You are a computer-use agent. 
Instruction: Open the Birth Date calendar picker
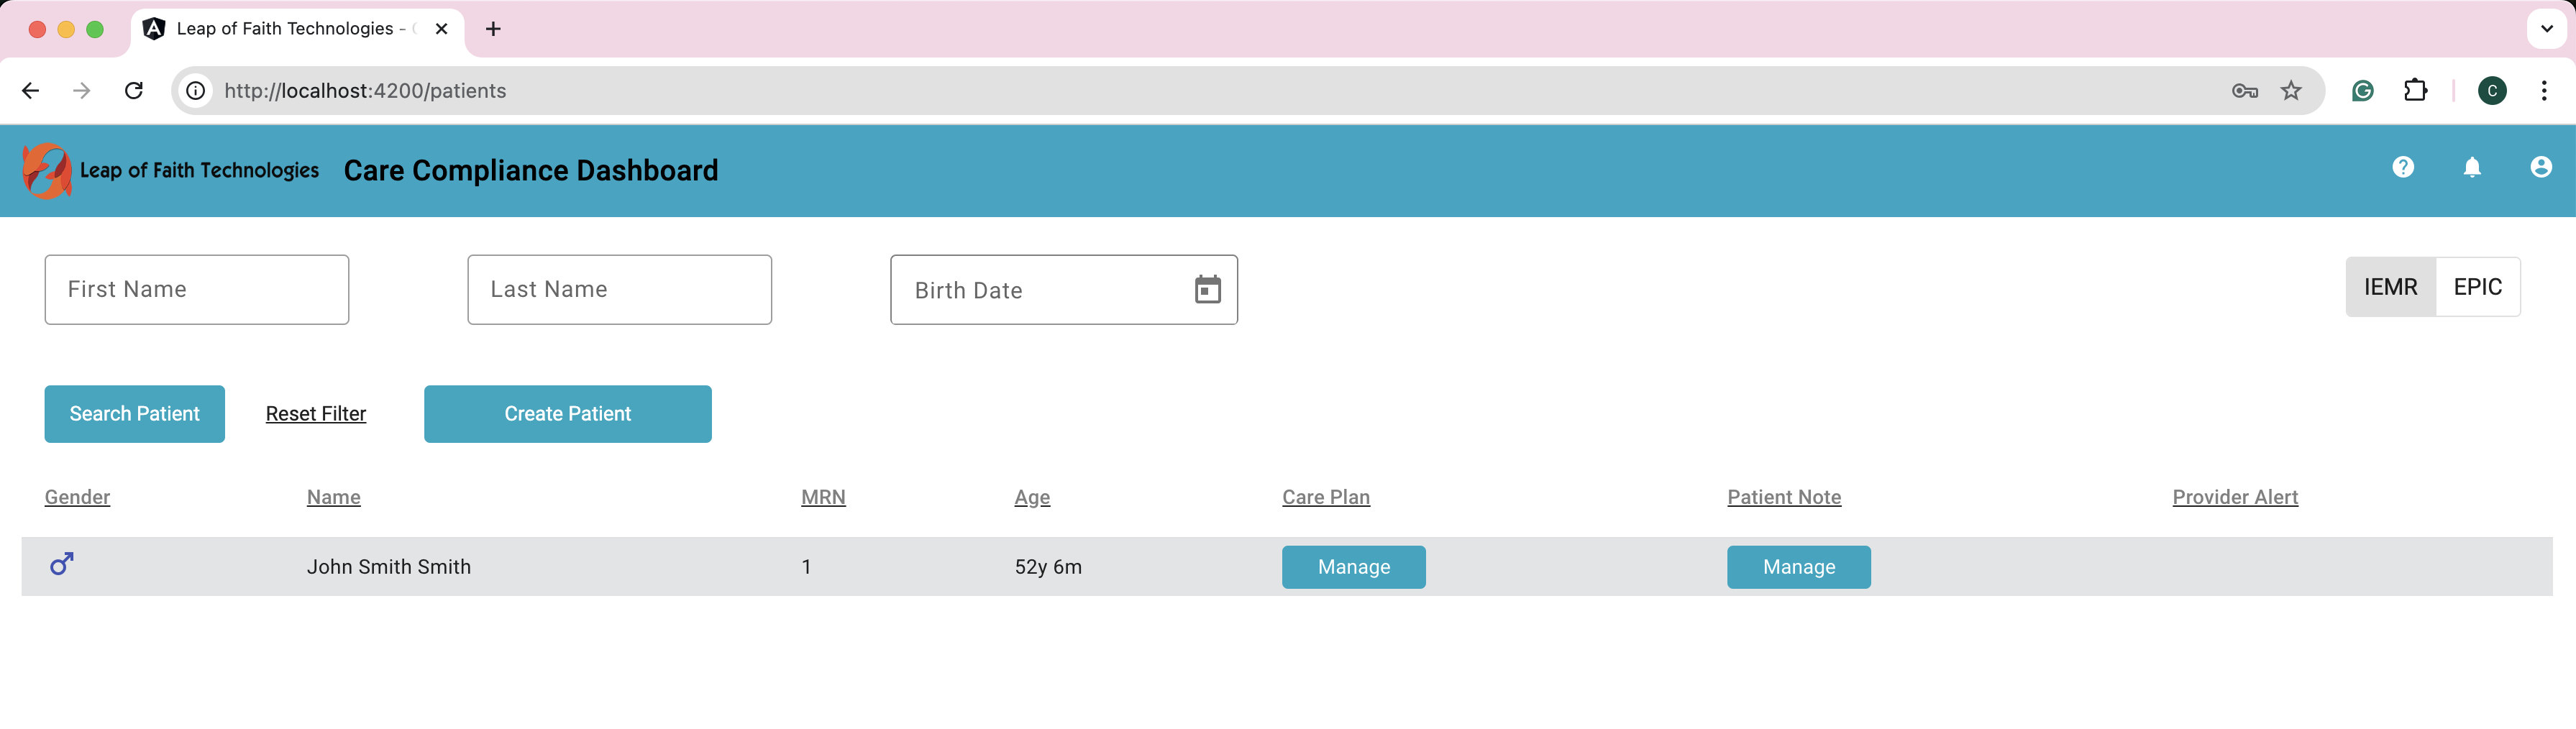point(1207,290)
